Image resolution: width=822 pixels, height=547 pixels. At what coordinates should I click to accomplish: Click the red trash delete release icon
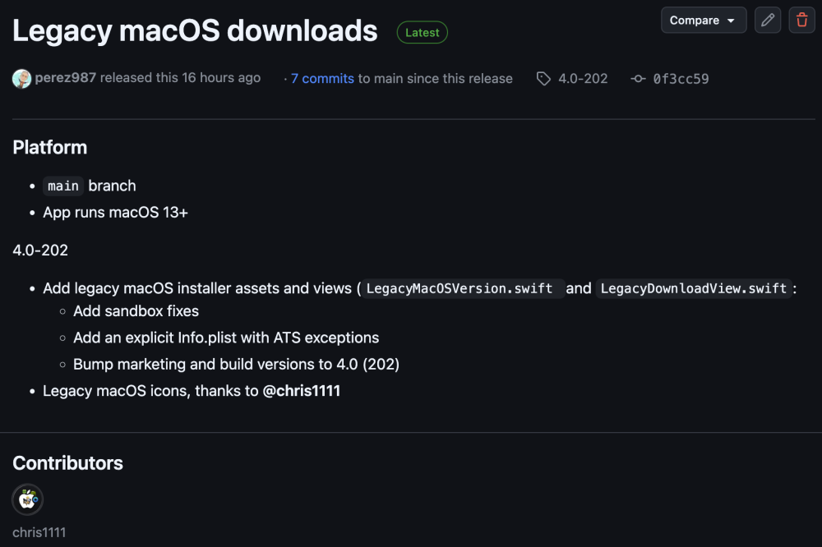801,21
